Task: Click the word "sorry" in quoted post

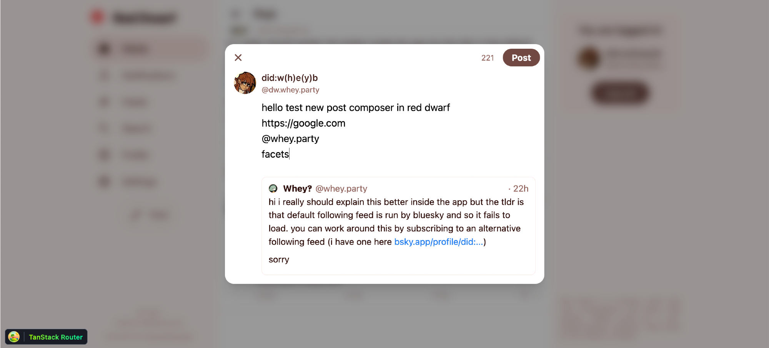Action: tap(279, 259)
